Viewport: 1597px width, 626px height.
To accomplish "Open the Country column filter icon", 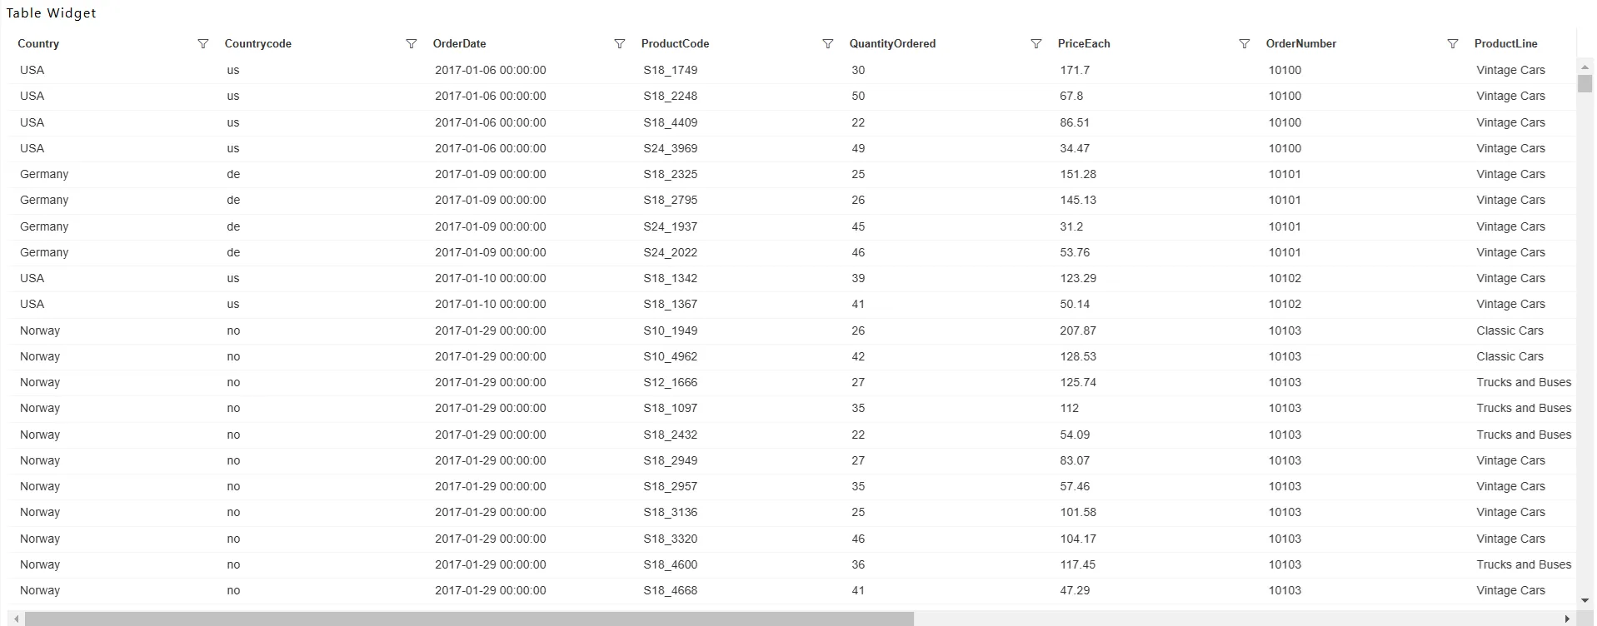I will 202,44.
